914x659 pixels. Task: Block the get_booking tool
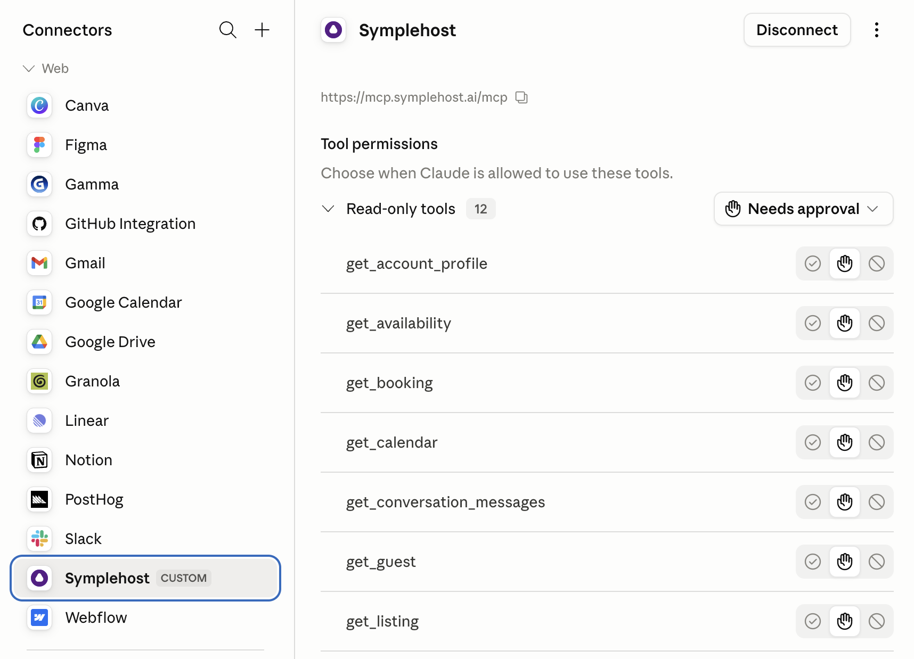coord(877,383)
